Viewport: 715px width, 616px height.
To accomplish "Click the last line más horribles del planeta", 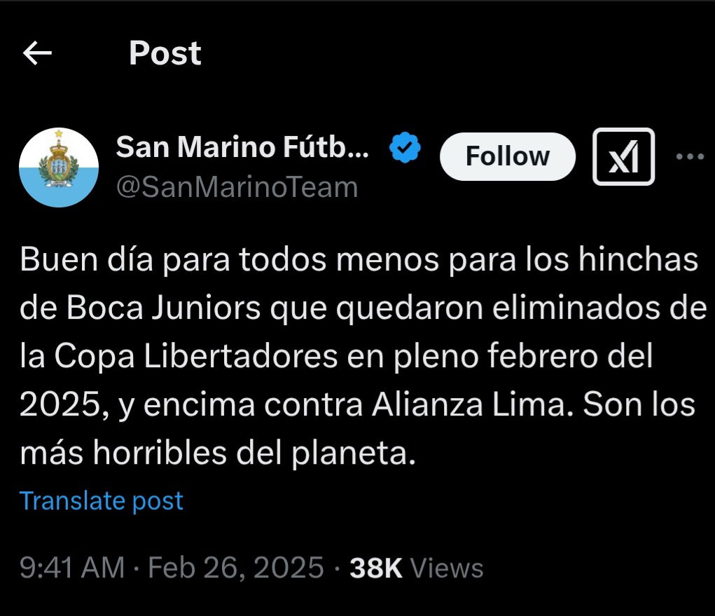I will point(218,453).
